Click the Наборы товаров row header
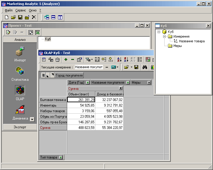 point(53,111)
